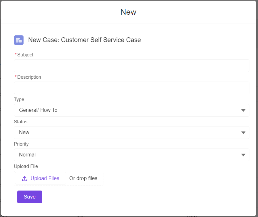Click the Type dropdown chevron
The width and height of the screenshot is (258, 217).
(243, 110)
